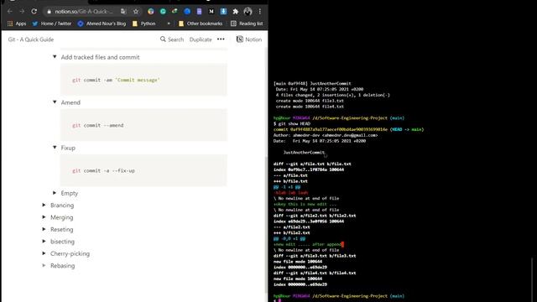
Task: Open the multicolor circle extension icon
Action: point(151,11)
